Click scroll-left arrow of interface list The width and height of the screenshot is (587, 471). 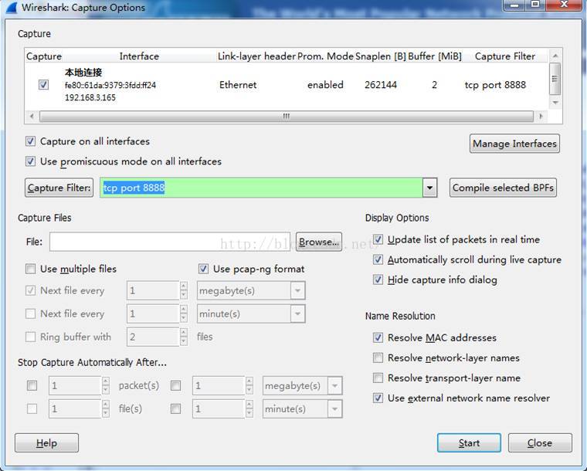(x=32, y=117)
